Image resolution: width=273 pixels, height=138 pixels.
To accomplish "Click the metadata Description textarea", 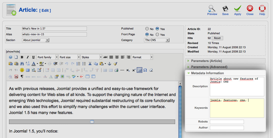I will click(237, 86).
